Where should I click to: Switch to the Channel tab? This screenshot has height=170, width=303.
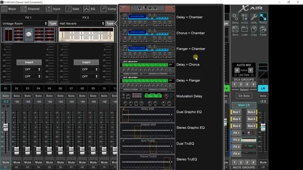tap(30, 9)
